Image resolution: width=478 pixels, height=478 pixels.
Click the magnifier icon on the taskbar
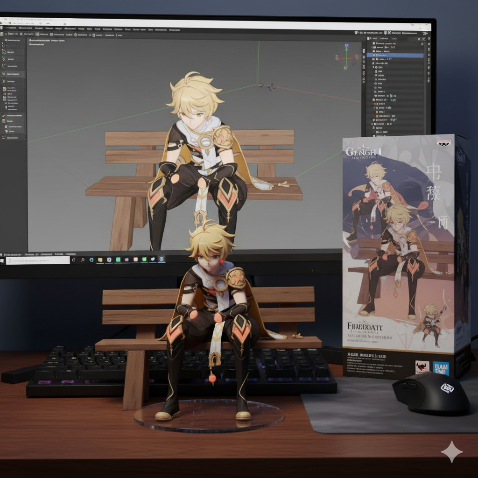tap(83, 260)
